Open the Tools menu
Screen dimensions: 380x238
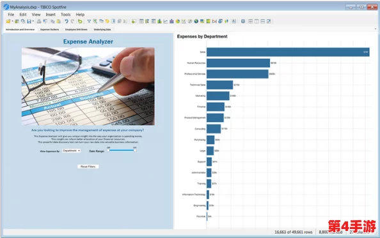point(66,15)
